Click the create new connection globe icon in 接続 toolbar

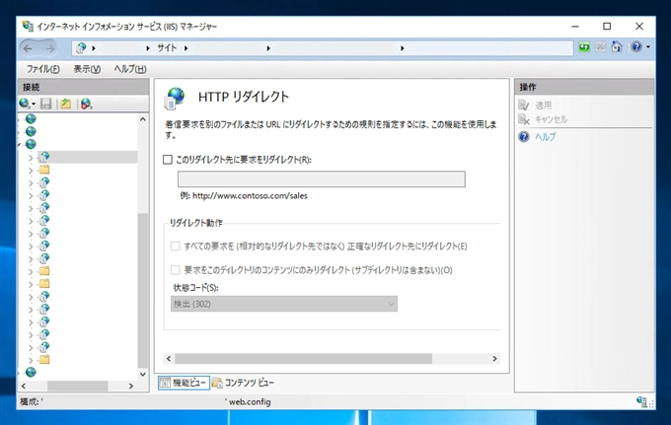pos(25,104)
